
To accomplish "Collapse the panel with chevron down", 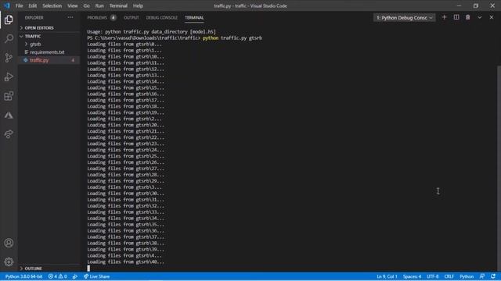I will (480, 17).
